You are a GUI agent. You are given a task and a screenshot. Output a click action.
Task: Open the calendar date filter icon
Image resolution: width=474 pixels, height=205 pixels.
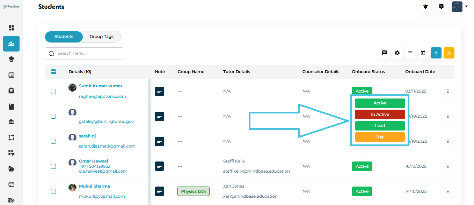423,53
